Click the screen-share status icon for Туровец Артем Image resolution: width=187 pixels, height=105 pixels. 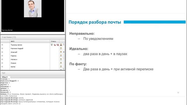[58, 45]
